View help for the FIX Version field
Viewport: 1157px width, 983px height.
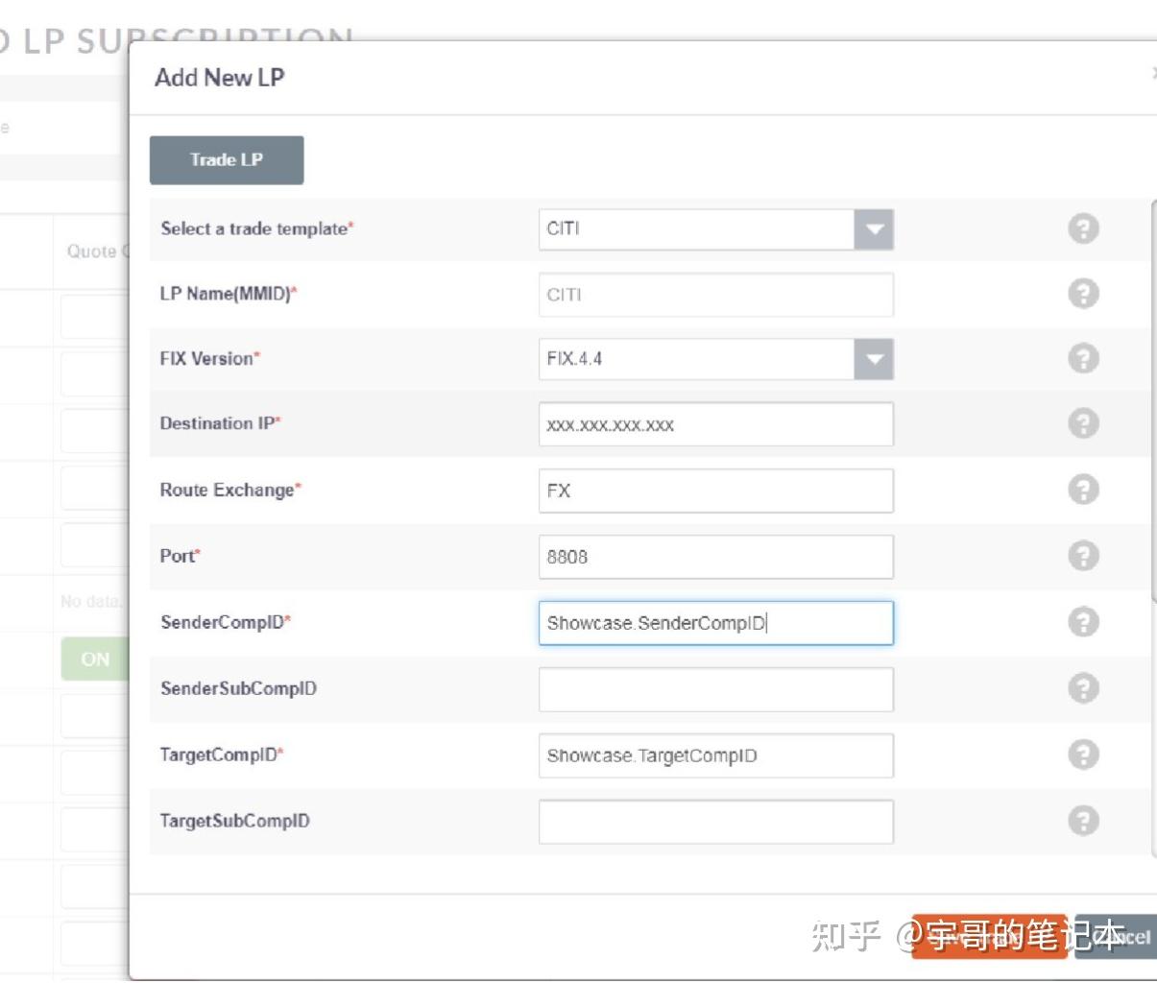[x=1082, y=360]
